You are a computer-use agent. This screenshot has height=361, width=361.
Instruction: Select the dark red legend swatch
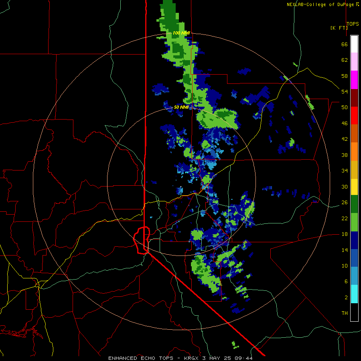354,98
